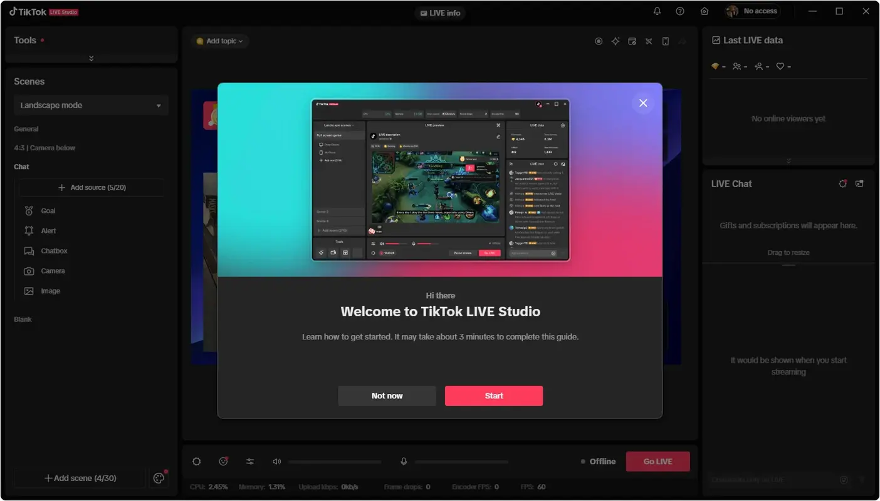The width and height of the screenshot is (880, 501).
Task: Mute the speaker volume icon
Action: pyautogui.click(x=276, y=462)
